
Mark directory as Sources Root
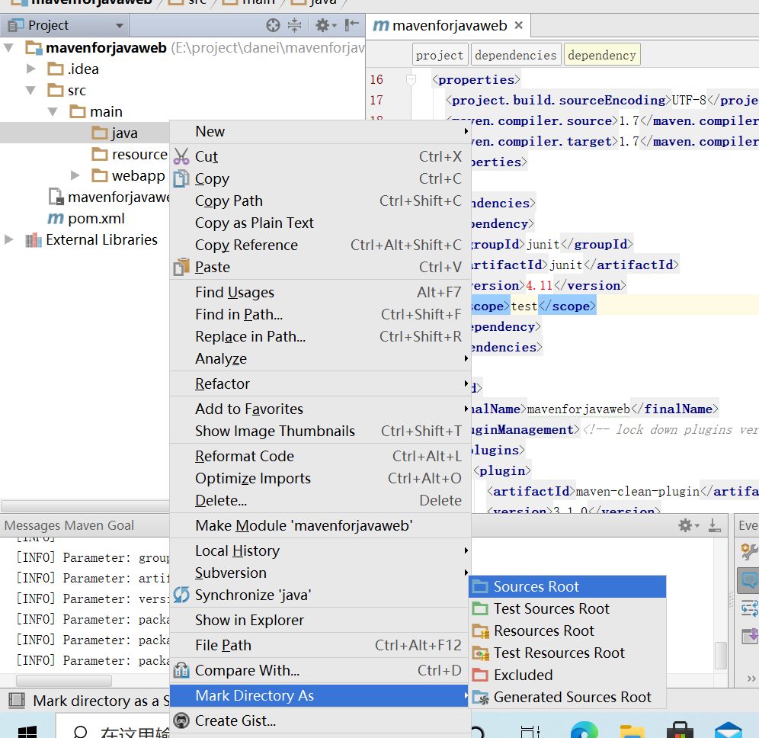click(568, 586)
